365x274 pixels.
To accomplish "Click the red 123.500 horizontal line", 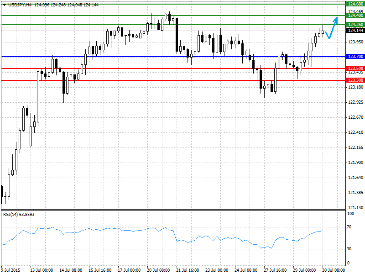I will [173, 68].
